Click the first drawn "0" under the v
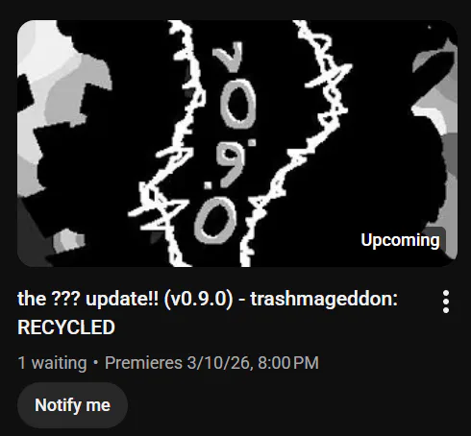This screenshot has height=436, width=471. pos(238,105)
